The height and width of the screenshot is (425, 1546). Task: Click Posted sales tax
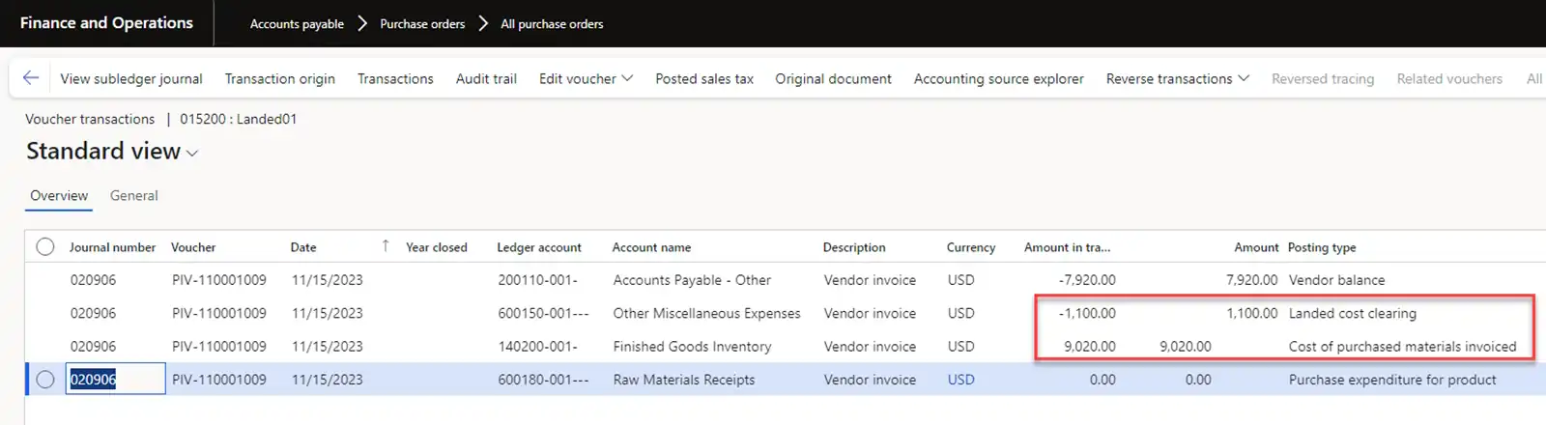pos(704,78)
